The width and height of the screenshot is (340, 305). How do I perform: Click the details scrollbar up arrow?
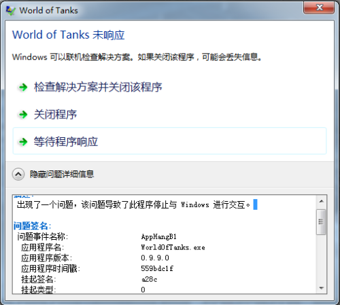[321, 201]
